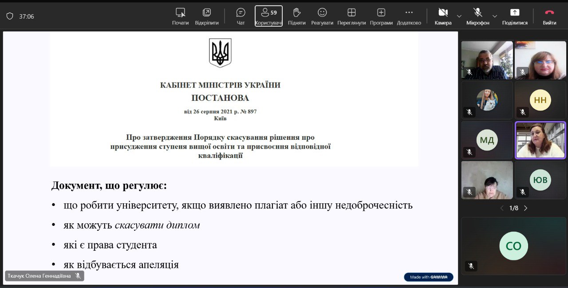Go to previous page of participants

(502, 208)
